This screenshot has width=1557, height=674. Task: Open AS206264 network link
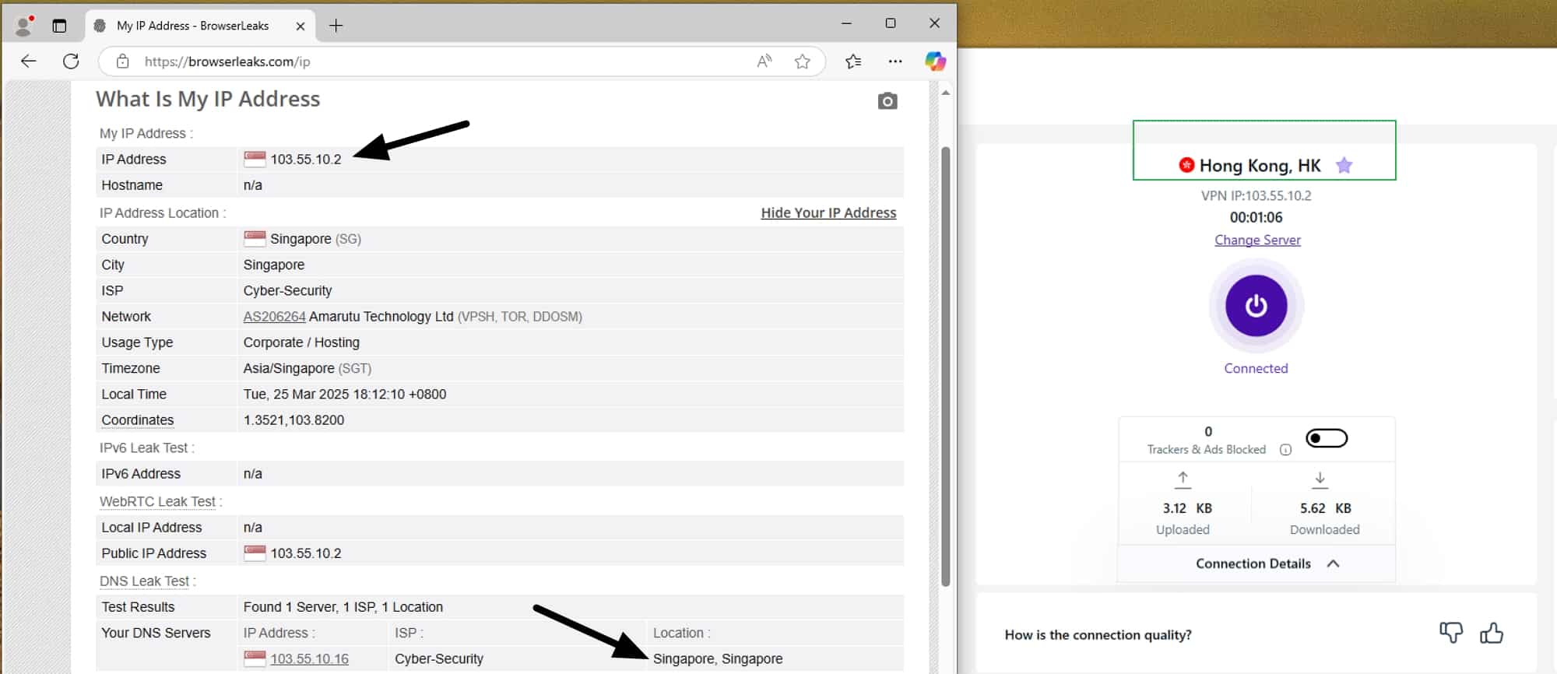pos(274,317)
